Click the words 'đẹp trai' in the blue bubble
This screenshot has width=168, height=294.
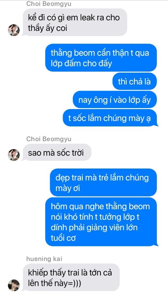(x=69, y=178)
